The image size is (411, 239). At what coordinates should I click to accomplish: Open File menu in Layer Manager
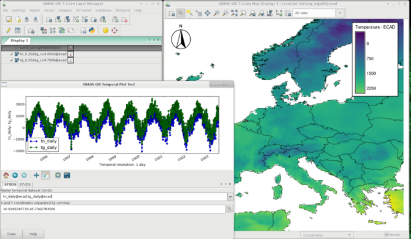(x=5, y=10)
